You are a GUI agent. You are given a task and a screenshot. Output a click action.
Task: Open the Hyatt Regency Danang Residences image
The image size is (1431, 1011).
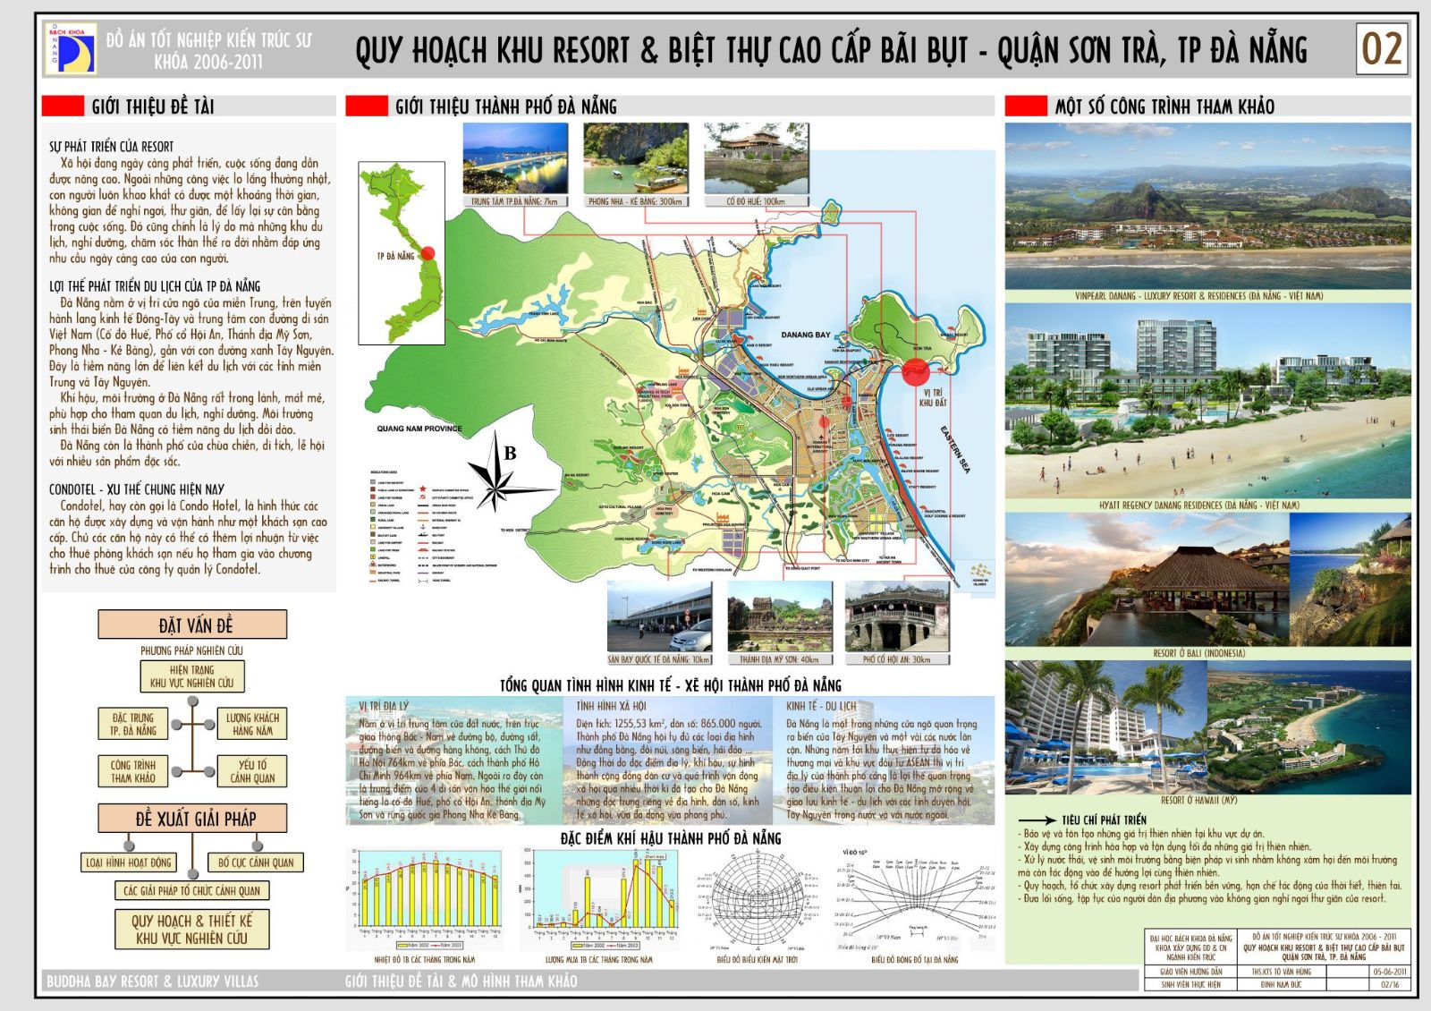pyautogui.click(x=1207, y=401)
